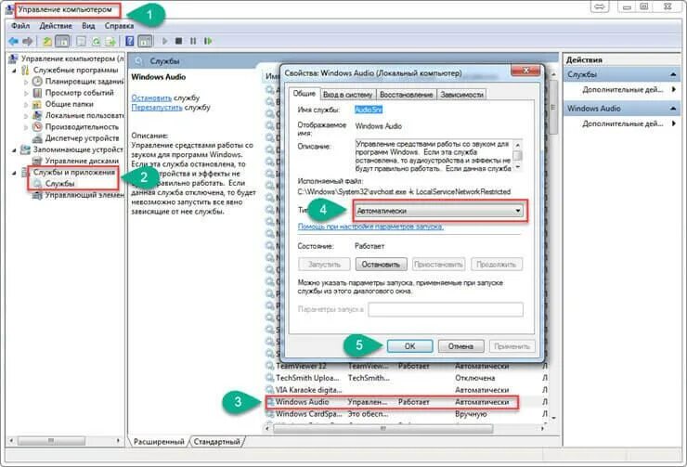Viewport: 687px width, 467px height.
Task: Click the Pause service toolbar icon
Action: tap(193, 41)
